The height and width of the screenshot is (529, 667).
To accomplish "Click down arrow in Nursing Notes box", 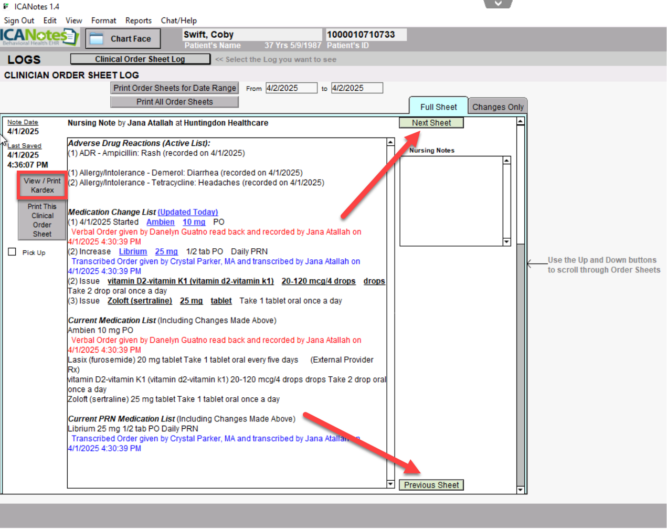I will click(x=507, y=242).
